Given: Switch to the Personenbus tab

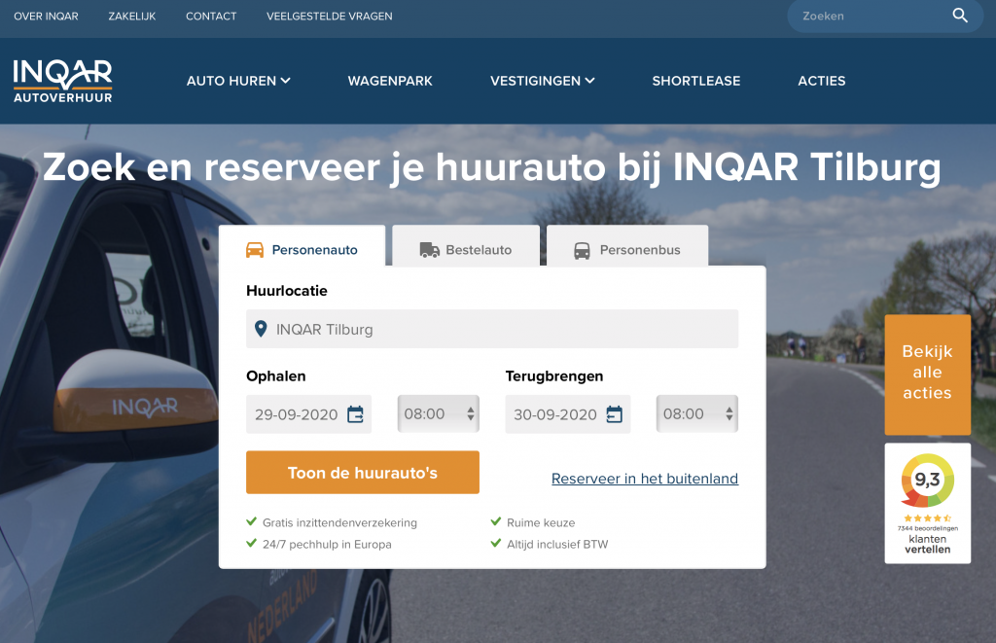Looking at the screenshot, I should [x=627, y=246].
